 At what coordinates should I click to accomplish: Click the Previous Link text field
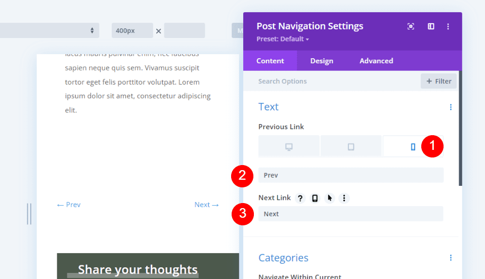(350, 175)
